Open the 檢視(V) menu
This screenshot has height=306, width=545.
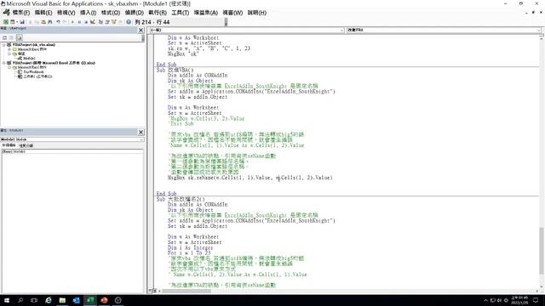click(66, 13)
